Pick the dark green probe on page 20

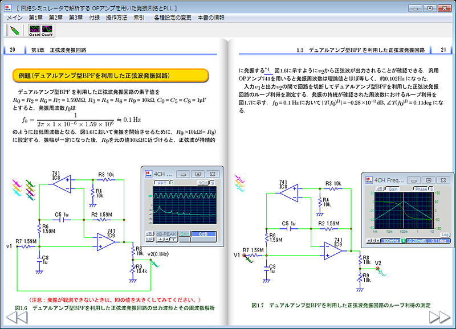click(30, 183)
